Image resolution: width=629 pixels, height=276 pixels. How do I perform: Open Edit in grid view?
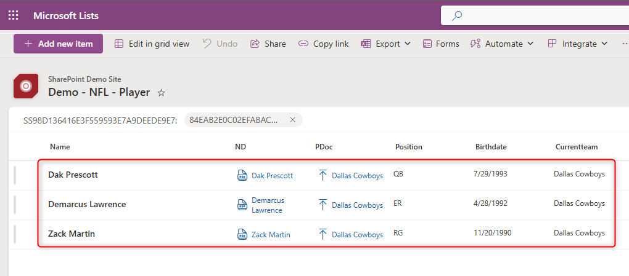[152, 44]
